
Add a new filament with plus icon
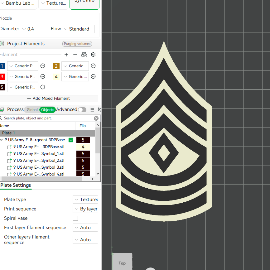click(x=66, y=55)
